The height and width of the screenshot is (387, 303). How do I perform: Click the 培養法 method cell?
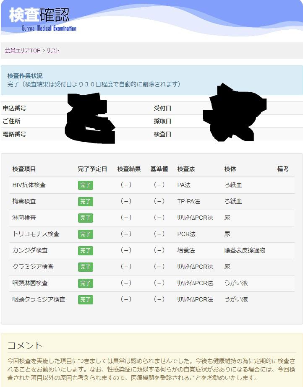pyautogui.click(x=186, y=250)
